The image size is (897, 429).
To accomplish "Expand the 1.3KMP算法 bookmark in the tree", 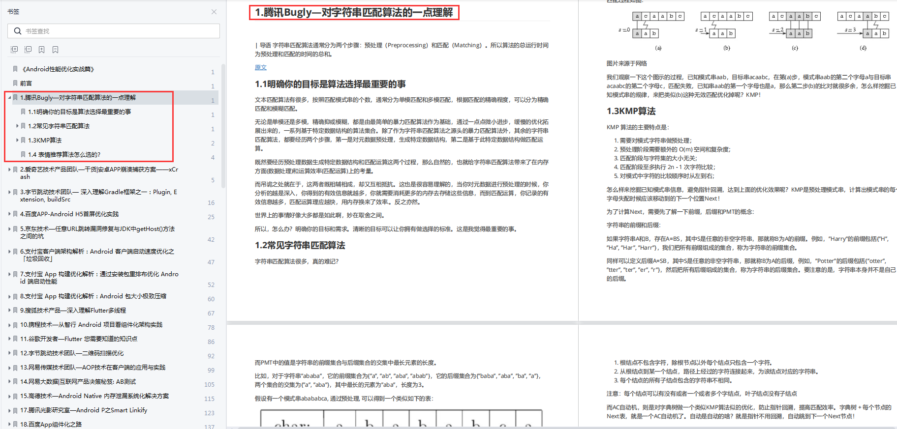I will click(x=17, y=140).
